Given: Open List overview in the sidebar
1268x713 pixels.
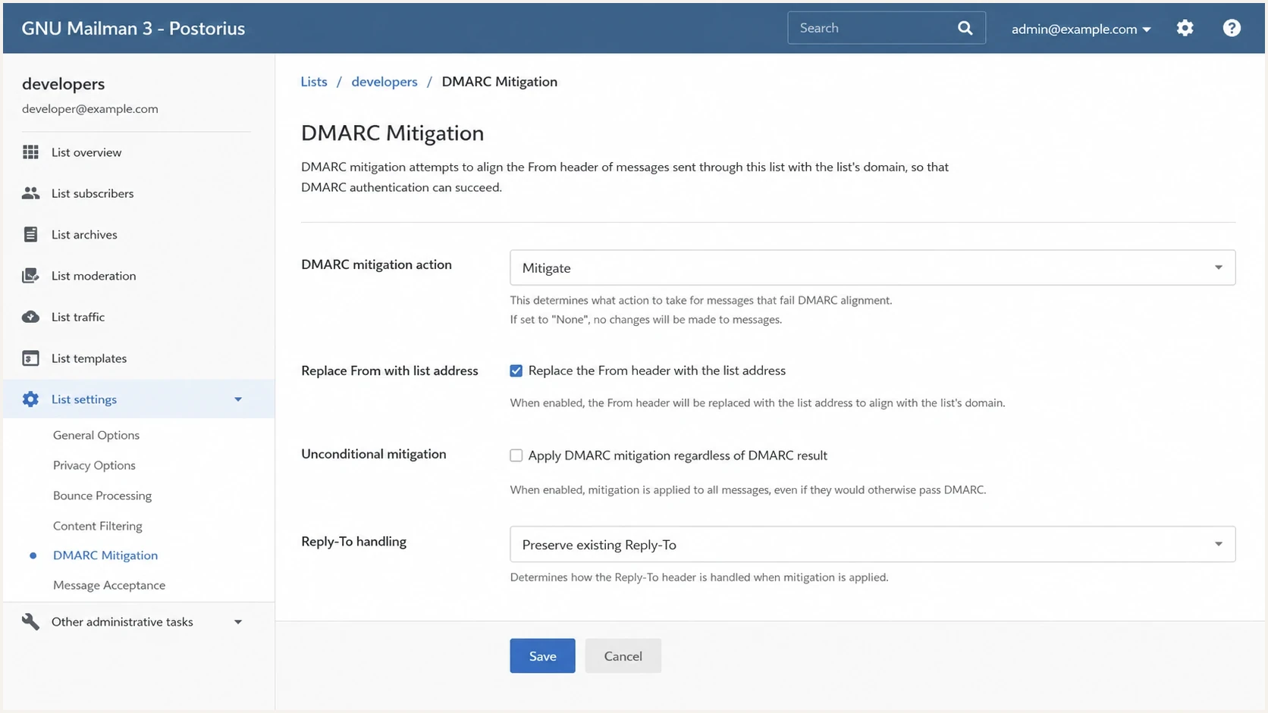Looking at the screenshot, I should [x=86, y=152].
